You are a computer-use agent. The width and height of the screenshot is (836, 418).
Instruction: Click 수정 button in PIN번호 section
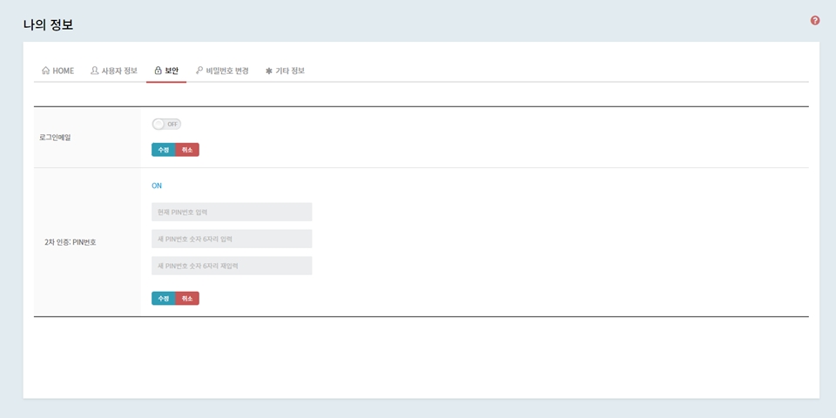[163, 299]
